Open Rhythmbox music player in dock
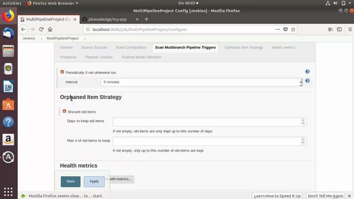 8,69
